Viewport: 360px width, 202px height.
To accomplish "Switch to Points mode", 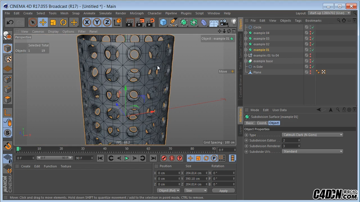I will pos(8,79).
